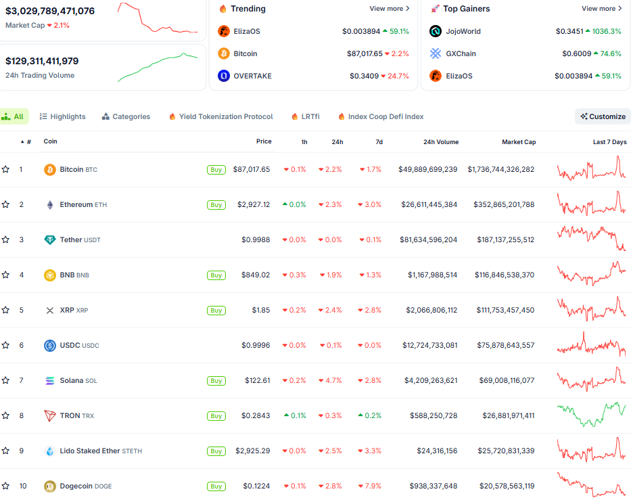Star the XRP row as a favorite
Screen dimensions: 631x502
tap(7, 310)
